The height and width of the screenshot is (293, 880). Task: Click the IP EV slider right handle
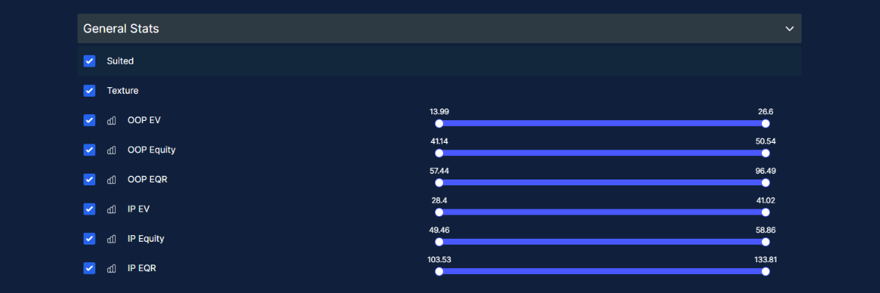pos(766,212)
